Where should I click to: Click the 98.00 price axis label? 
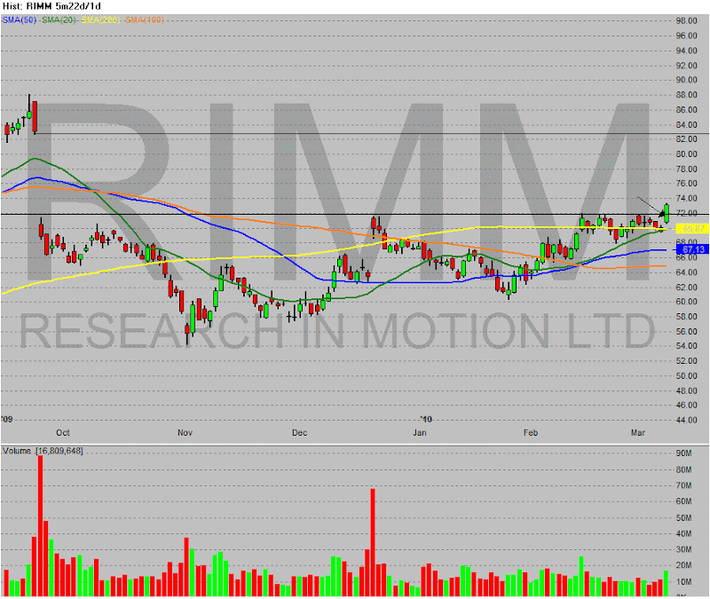pyautogui.click(x=686, y=20)
